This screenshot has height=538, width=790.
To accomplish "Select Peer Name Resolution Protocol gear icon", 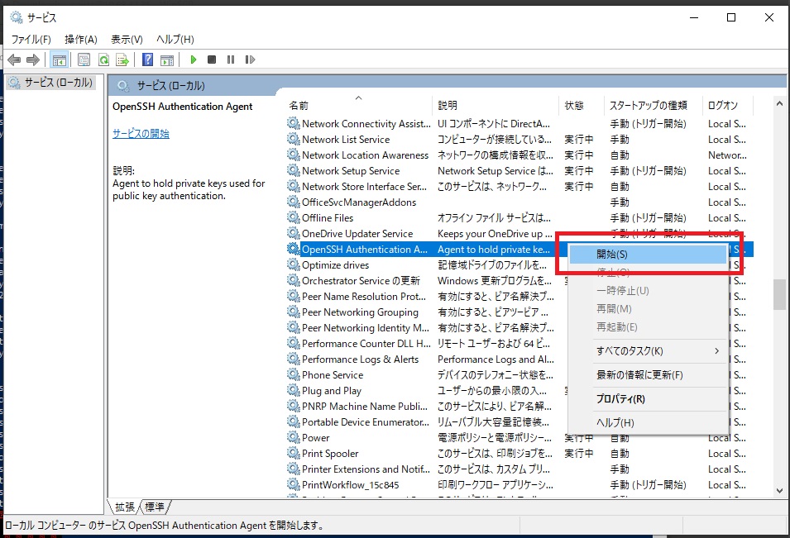I will (x=293, y=296).
